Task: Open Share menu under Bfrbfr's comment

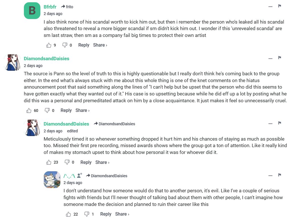Action: coord(100,45)
